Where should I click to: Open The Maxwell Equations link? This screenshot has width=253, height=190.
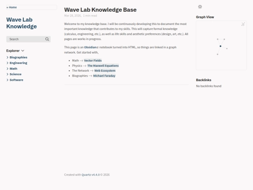click(103, 66)
